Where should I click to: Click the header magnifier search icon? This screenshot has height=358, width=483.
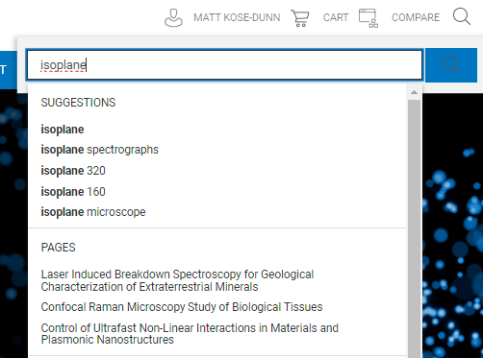pos(462,16)
